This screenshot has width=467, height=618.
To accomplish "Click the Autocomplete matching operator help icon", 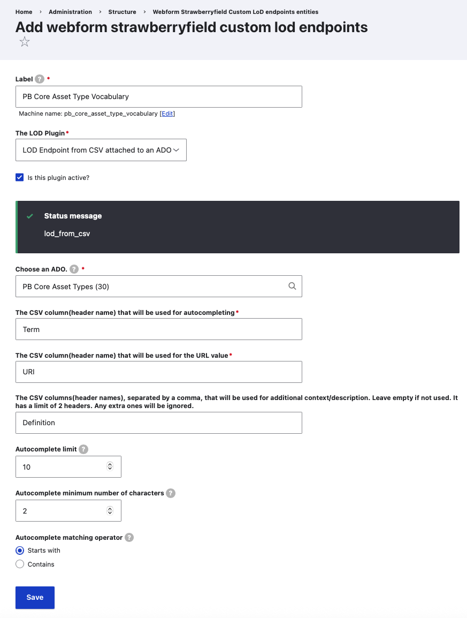I will (129, 537).
